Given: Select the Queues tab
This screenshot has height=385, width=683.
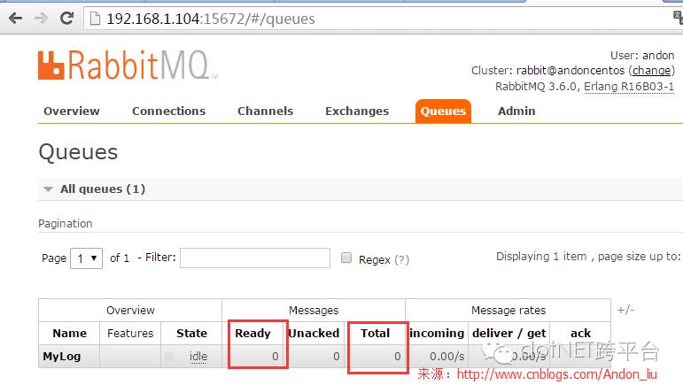Looking at the screenshot, I should [x=443, y=112].
